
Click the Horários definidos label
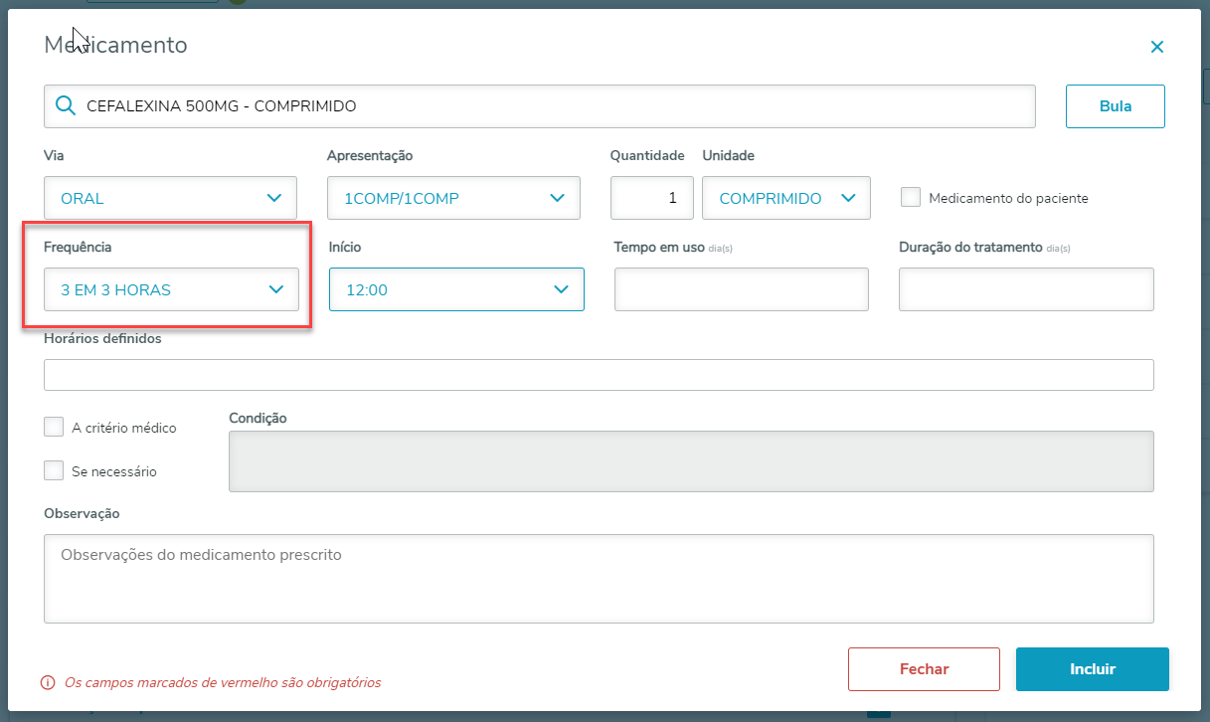pos(102,338)
